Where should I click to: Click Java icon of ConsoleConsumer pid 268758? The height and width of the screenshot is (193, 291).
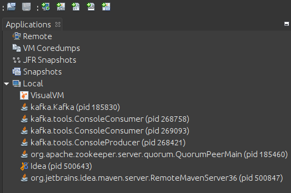click(x=24, y=119)
